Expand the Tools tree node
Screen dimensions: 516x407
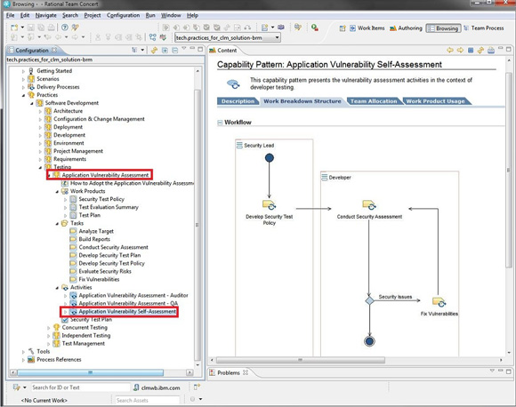click(x=23, y=352)
